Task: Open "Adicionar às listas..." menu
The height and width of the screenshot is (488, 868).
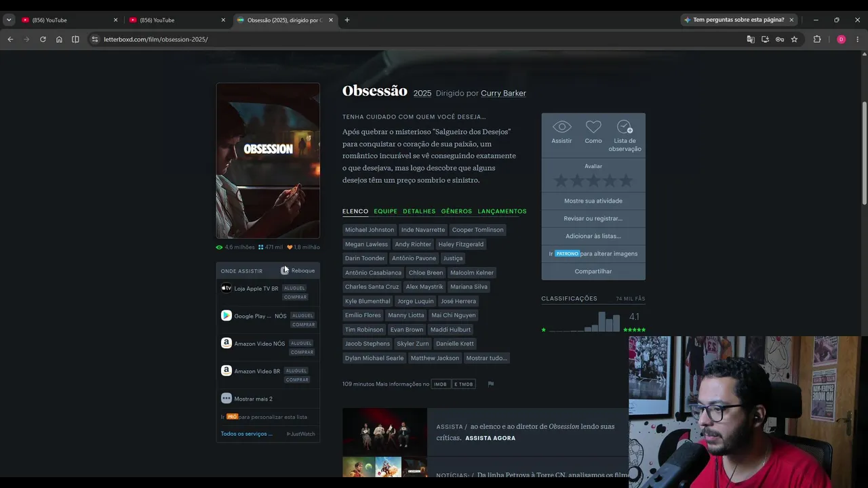Action: pyautogui.click(x=593, y=236)
